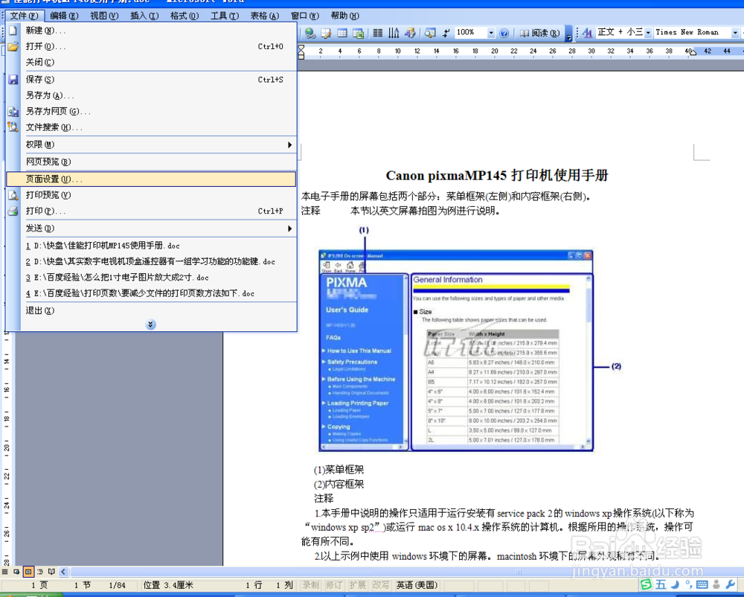This screenshot has width=744, height=597.
Task: Open recent file 其实数字电视机顶盒遥控器 doc
Action: point(151,261)
